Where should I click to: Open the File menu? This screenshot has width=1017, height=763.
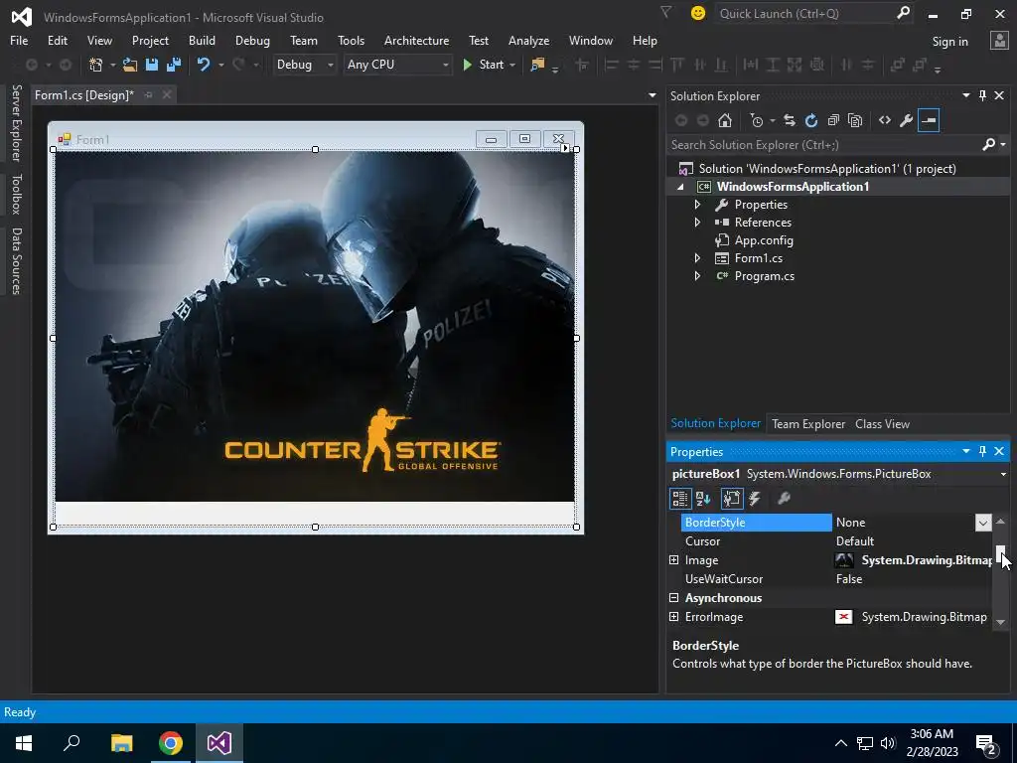pos(19,40)
